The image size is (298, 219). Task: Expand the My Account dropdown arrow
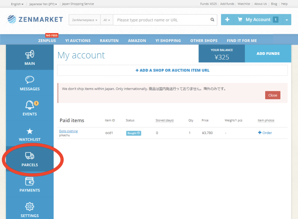tap(287, 20)
